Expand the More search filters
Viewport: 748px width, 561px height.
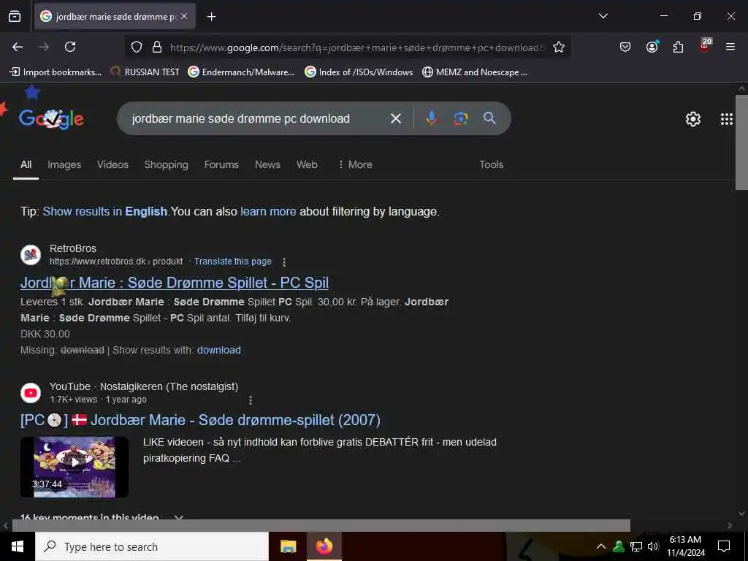coord(355,164)
